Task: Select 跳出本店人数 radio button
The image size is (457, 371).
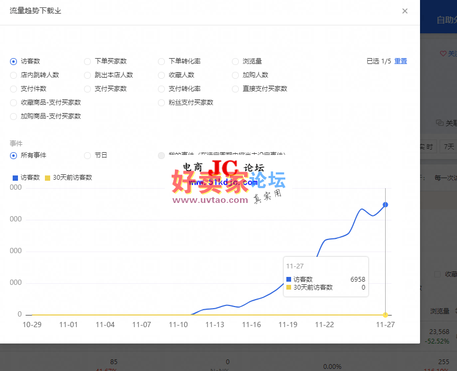Action: pyautogui.click(x=88, y=75)
